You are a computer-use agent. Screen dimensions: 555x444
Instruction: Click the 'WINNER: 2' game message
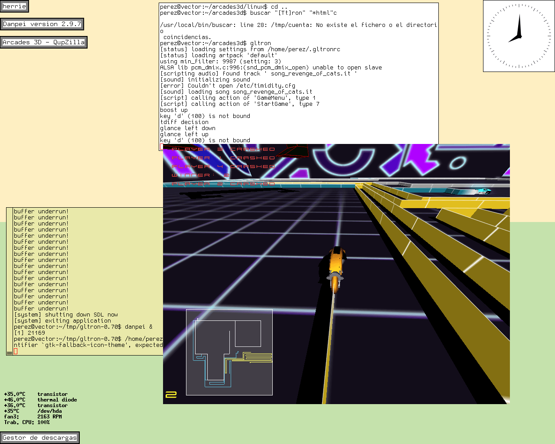point(200,175)
